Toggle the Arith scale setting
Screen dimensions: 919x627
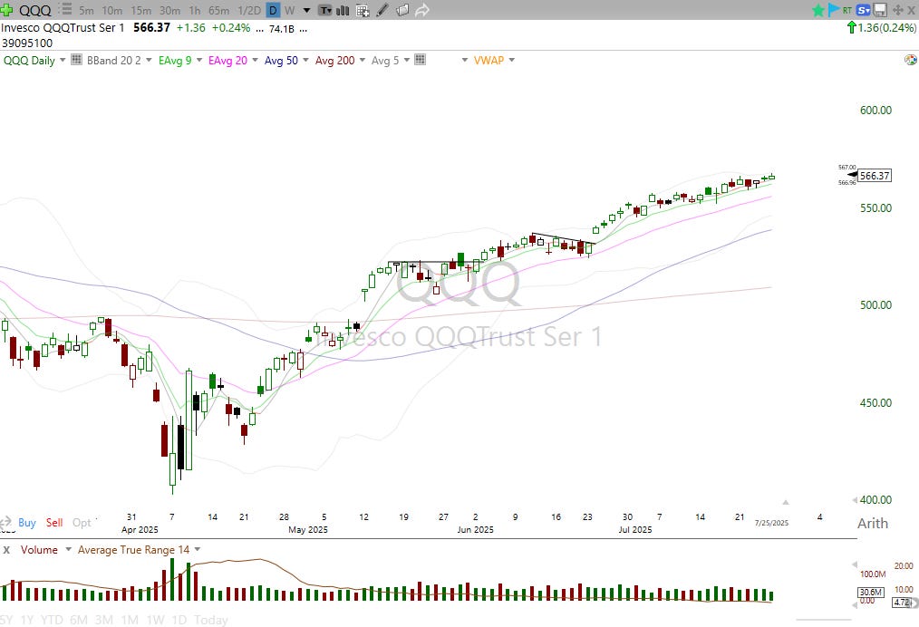click(x=873, y=523)
